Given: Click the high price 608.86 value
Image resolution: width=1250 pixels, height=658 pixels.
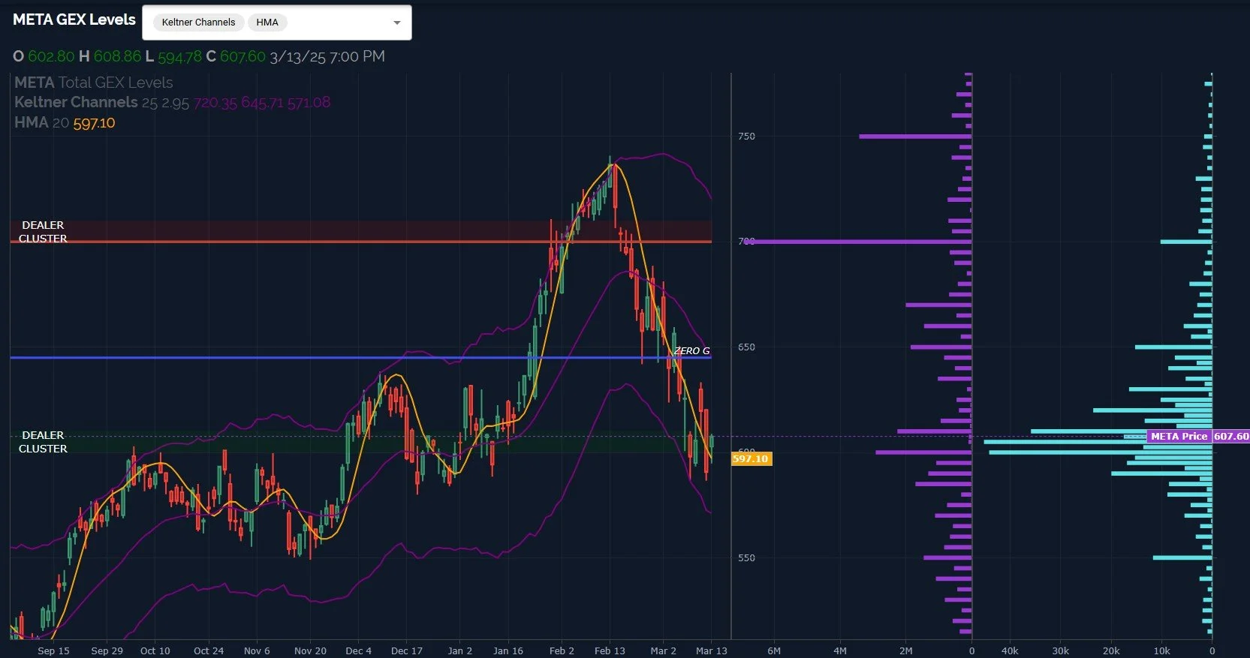Looking at the screenshot, I should (x=117, y=56).
